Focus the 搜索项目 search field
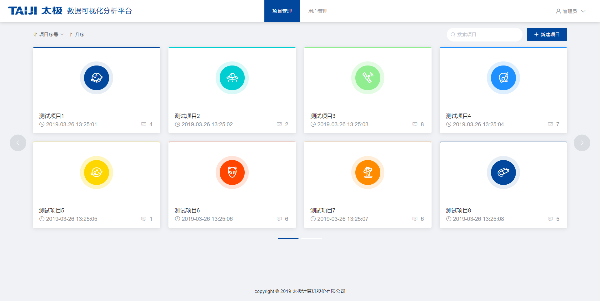The height and width of the screenshot is (301, 600). [485, 35]
